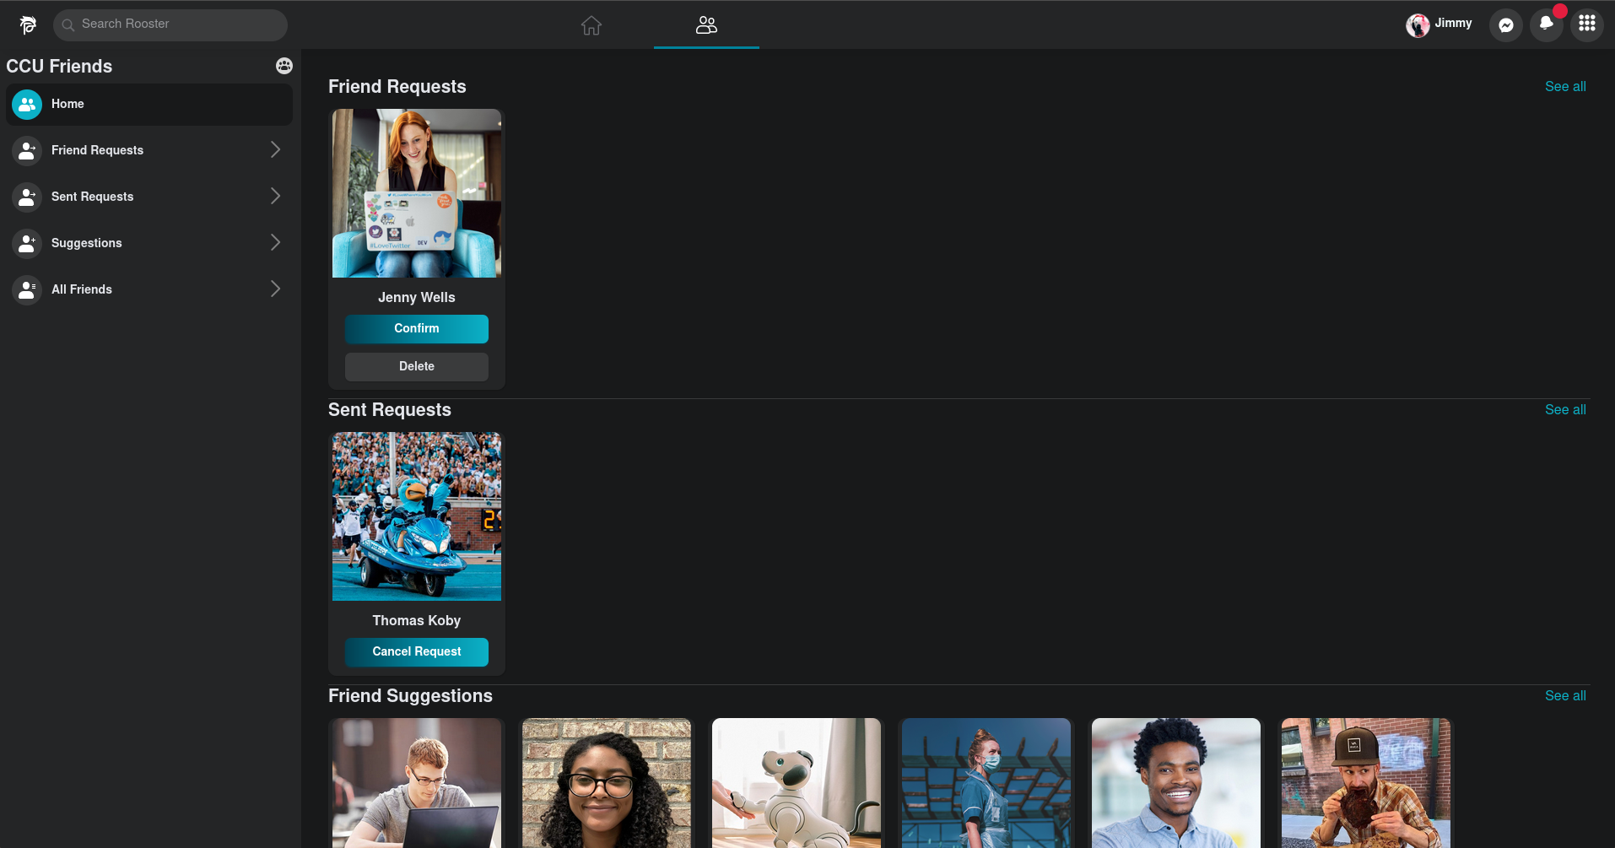See all Sent Requests
This screenshot has height=848, width=1615.
(x=1565, y=410)
